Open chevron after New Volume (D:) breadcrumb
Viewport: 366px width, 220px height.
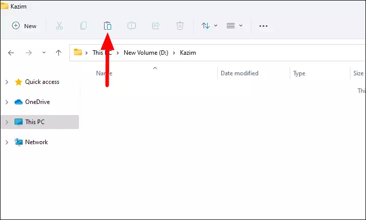pyautogui.click(x=174, y=53)
